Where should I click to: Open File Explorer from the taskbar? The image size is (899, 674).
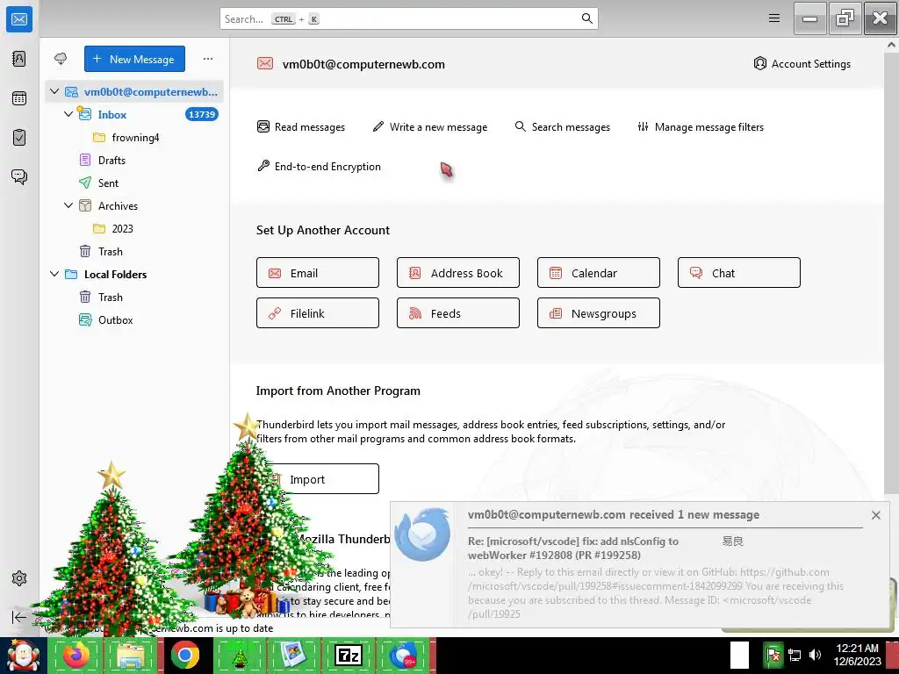pyautogui.click(x=130, y=655)
